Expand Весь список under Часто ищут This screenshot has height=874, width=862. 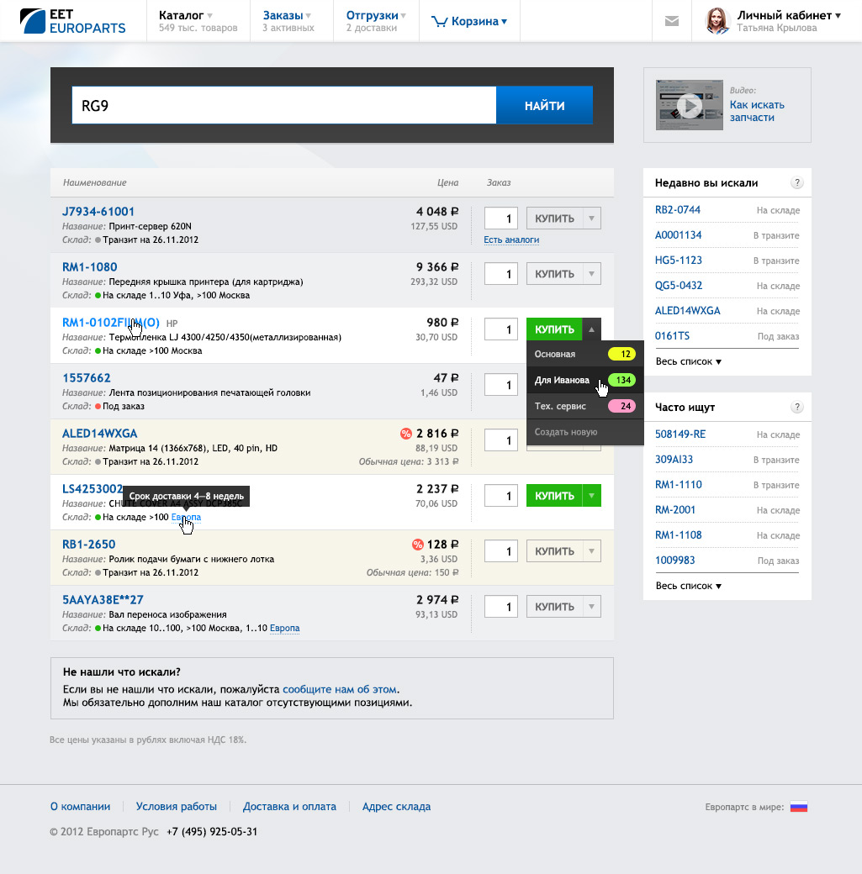pos(688,586)
